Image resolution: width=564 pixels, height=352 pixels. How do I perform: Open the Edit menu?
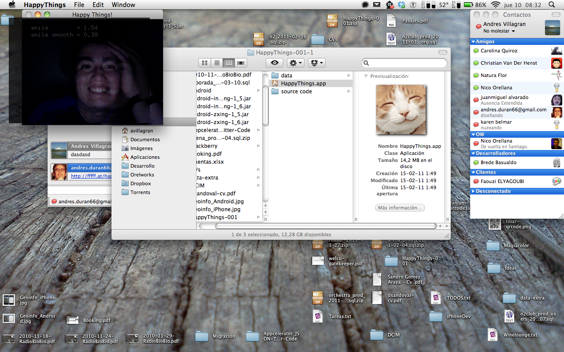click(98, 5)
